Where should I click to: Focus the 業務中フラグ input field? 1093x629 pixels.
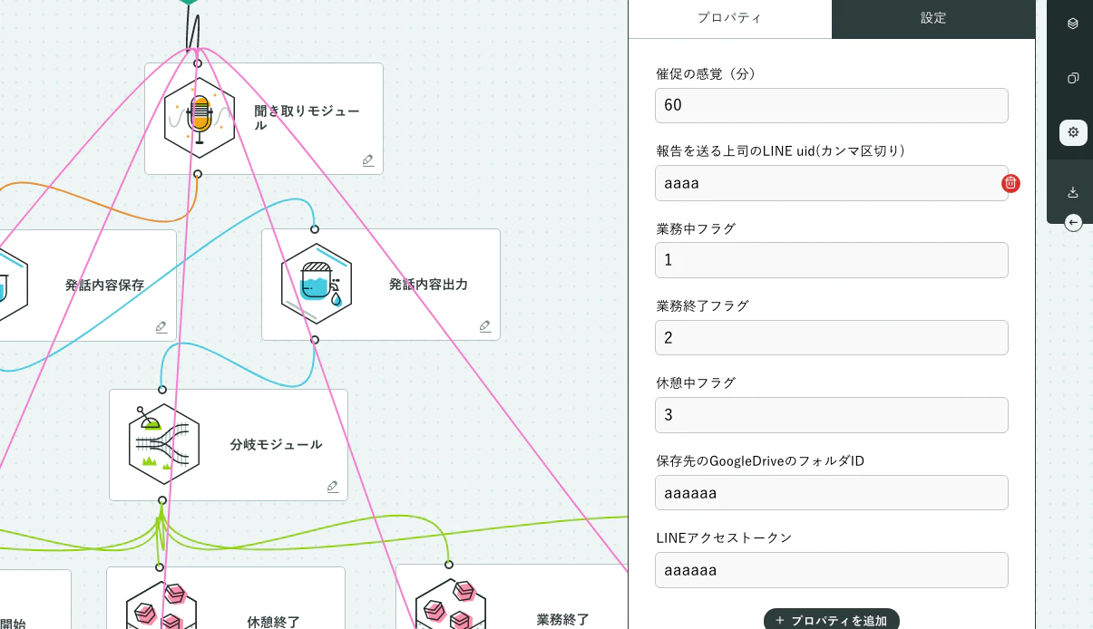[832, 260]
